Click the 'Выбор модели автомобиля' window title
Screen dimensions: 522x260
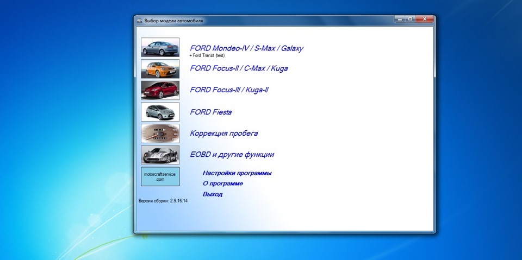[x=173, y=21]
